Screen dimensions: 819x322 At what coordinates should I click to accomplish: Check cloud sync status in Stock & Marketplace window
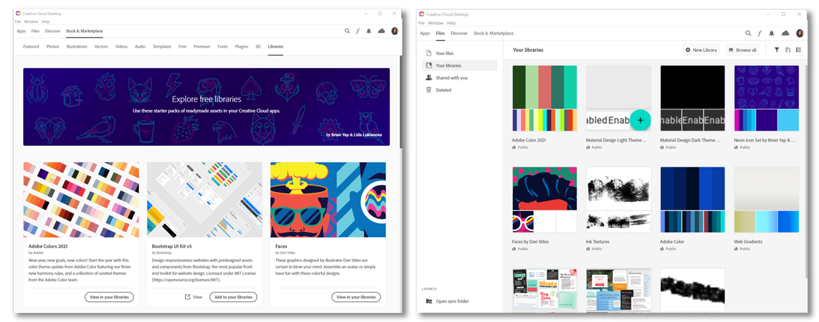click(x=382, y=31)
